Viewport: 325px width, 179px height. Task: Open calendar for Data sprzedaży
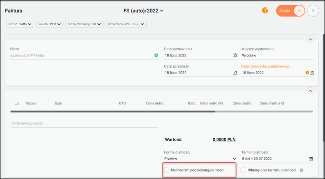[x=234, y=73]
